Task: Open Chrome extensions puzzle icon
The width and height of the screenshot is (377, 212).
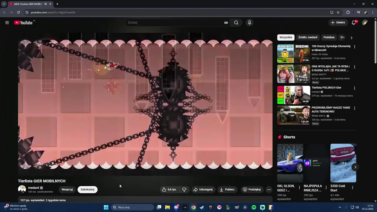Action: click(348, 12)
